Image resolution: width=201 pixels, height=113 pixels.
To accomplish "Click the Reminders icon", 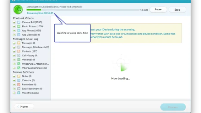I will tap(19, 84).
